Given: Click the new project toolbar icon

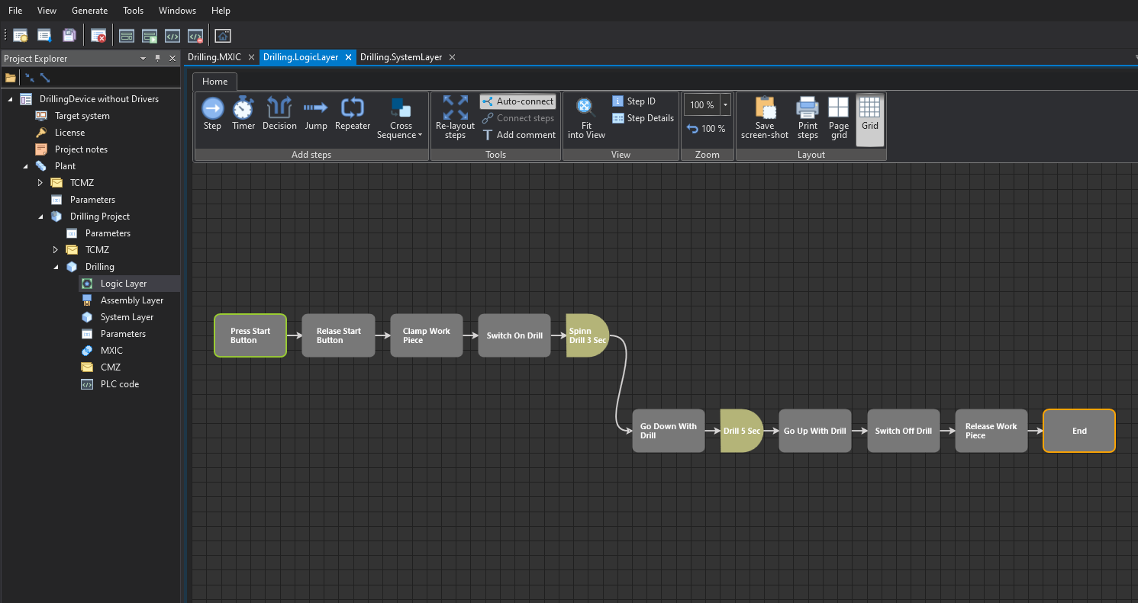Looking at the screenshot, I should 21,35.
